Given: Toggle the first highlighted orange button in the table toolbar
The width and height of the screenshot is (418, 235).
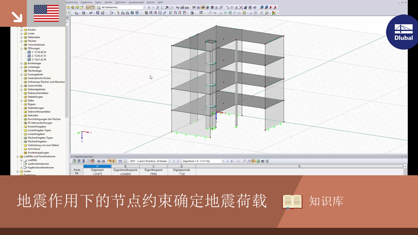Looking at the screenshot, I should (109, 161).
